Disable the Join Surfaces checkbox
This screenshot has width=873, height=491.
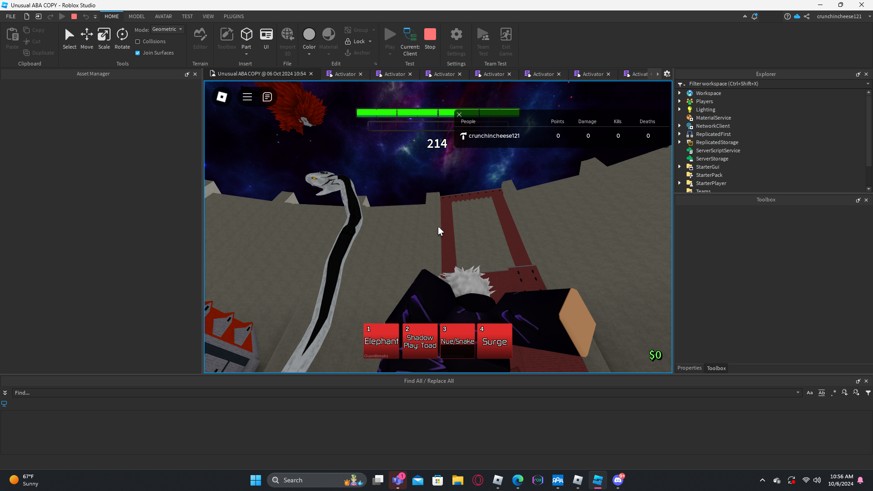coord(138,53)
